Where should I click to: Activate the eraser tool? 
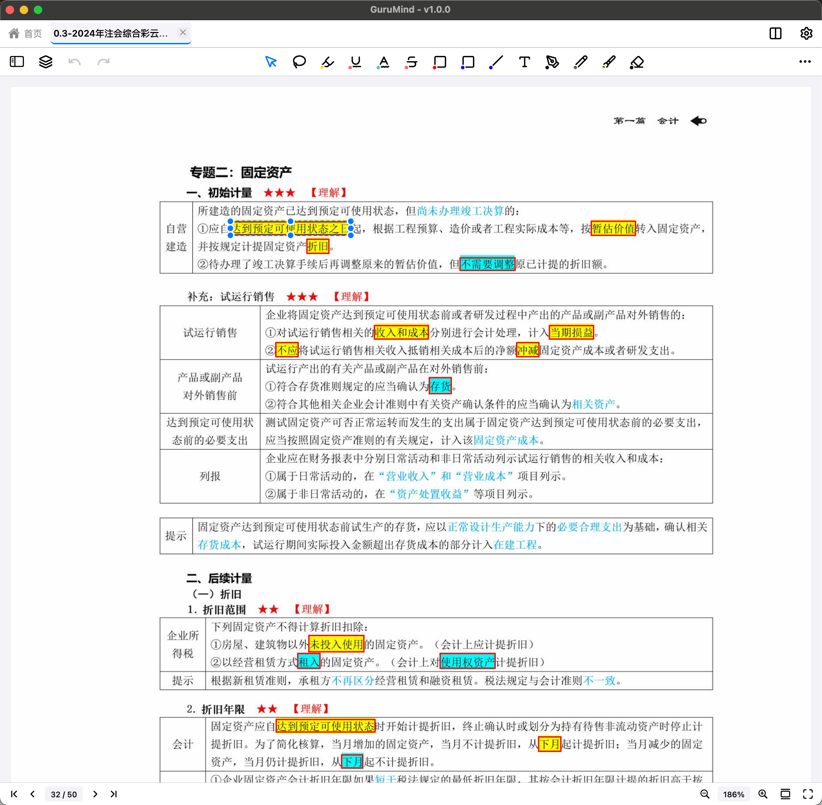(x=636, y=62)
